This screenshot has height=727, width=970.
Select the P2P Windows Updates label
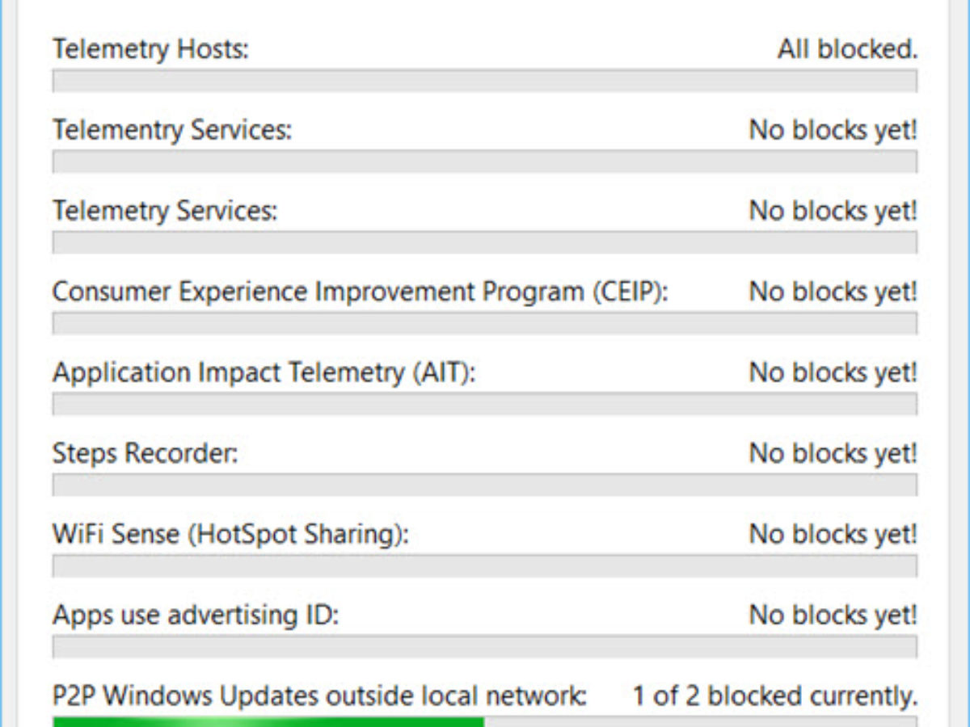[319, 695]
